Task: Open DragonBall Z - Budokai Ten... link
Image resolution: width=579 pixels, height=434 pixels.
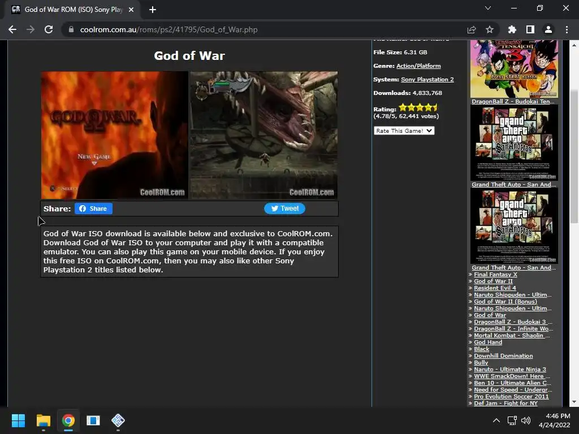Action: 513,102
